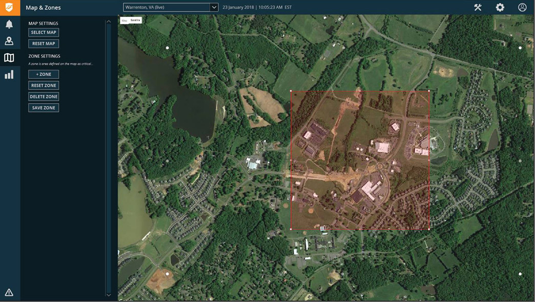
Task: Open the location pin icon in sidebar
Action: click(9, 41)
